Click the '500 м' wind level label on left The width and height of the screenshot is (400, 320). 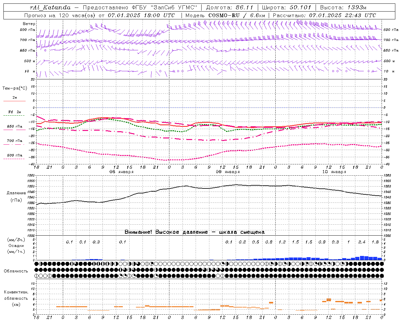[30, 61]
